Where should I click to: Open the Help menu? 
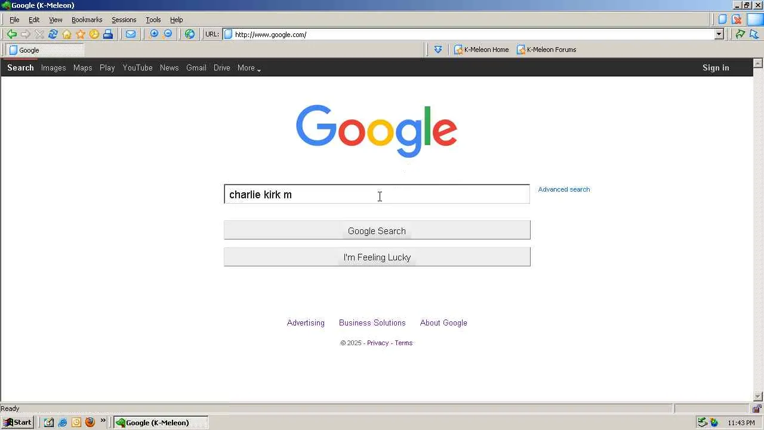(x=176, y=20)
